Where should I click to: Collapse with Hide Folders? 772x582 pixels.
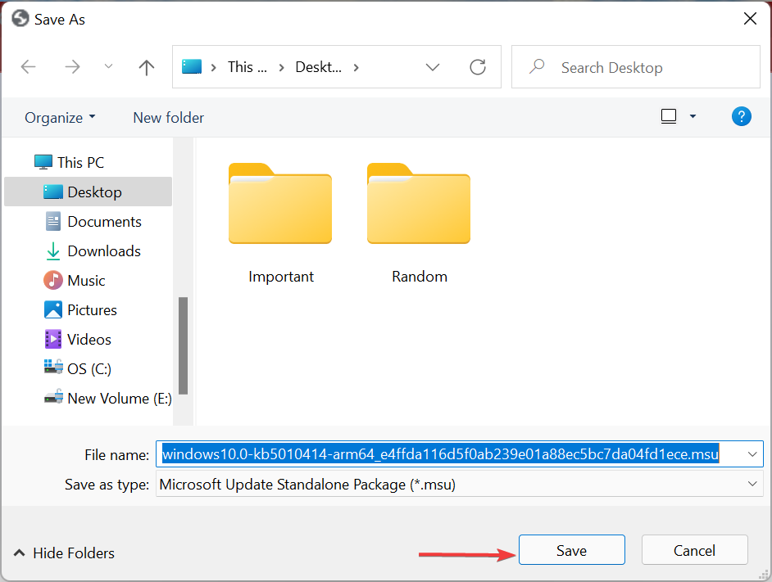[x=65, y=553]
